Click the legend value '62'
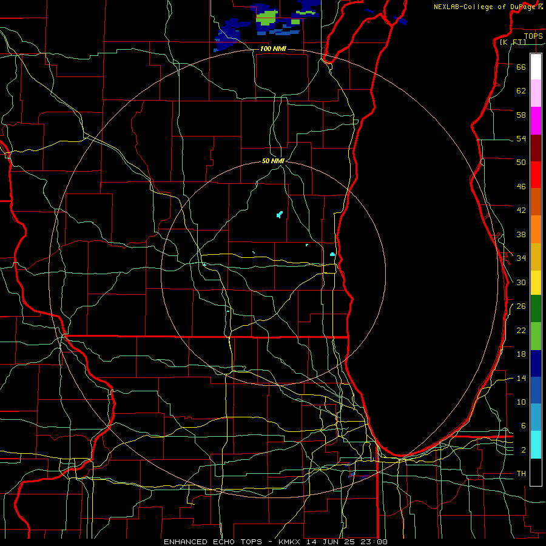546x546 pixels. click(521, 90)
